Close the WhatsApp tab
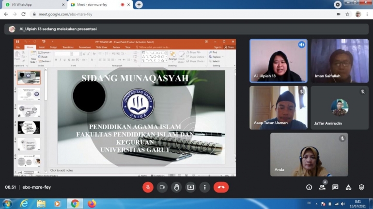This screenshot has width=373, height=209. point(63,4)
